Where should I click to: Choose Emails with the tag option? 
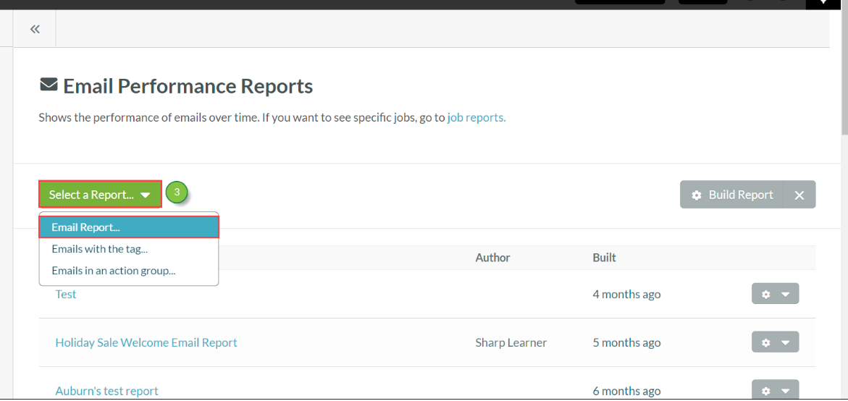[129, 249]
